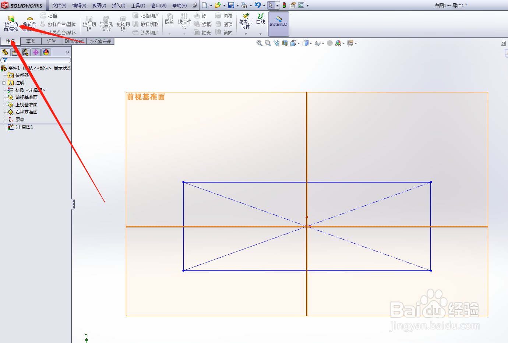Choose the Lofted Cut (放样切割) tool
This screenshot has height=343, width=508.
point(146,24)
